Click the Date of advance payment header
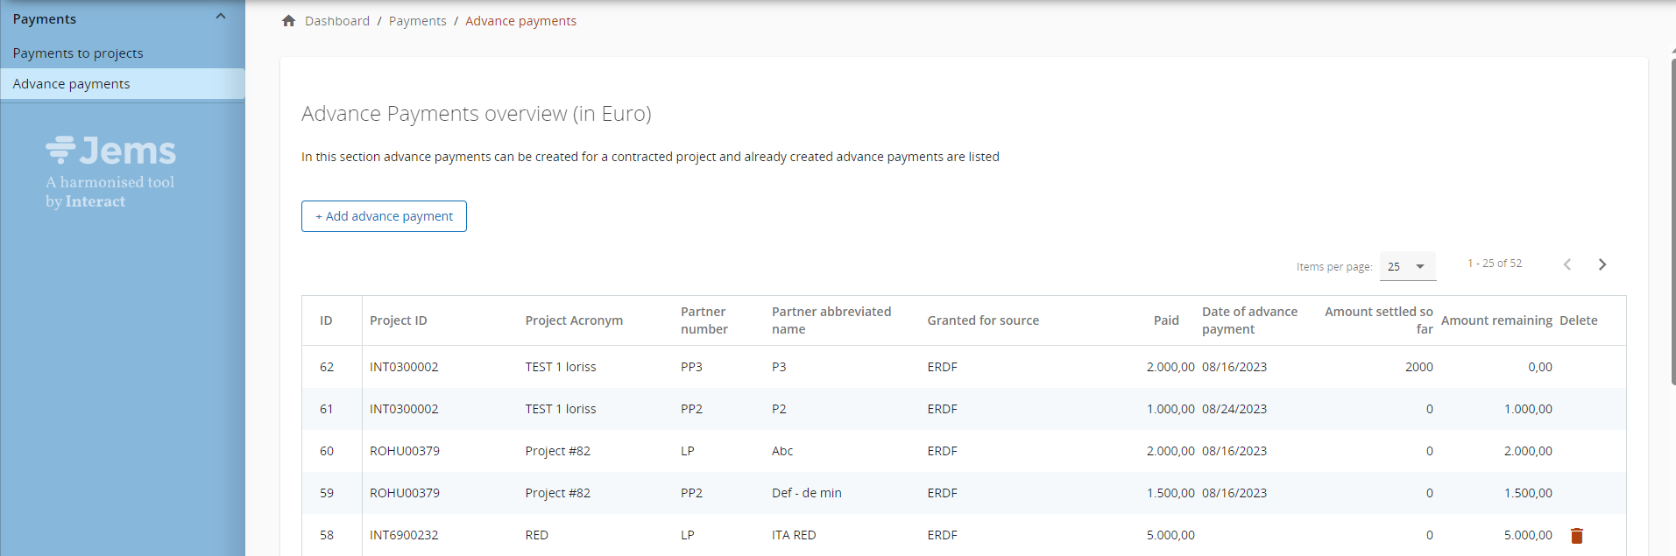The height and width of the screenshot is (556, 1676). [x=1248, y=320]
